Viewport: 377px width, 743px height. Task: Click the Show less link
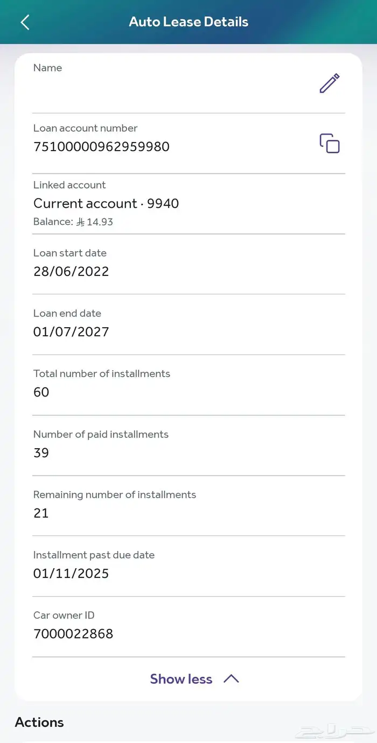pyautogui.click(x=181, y=679)
